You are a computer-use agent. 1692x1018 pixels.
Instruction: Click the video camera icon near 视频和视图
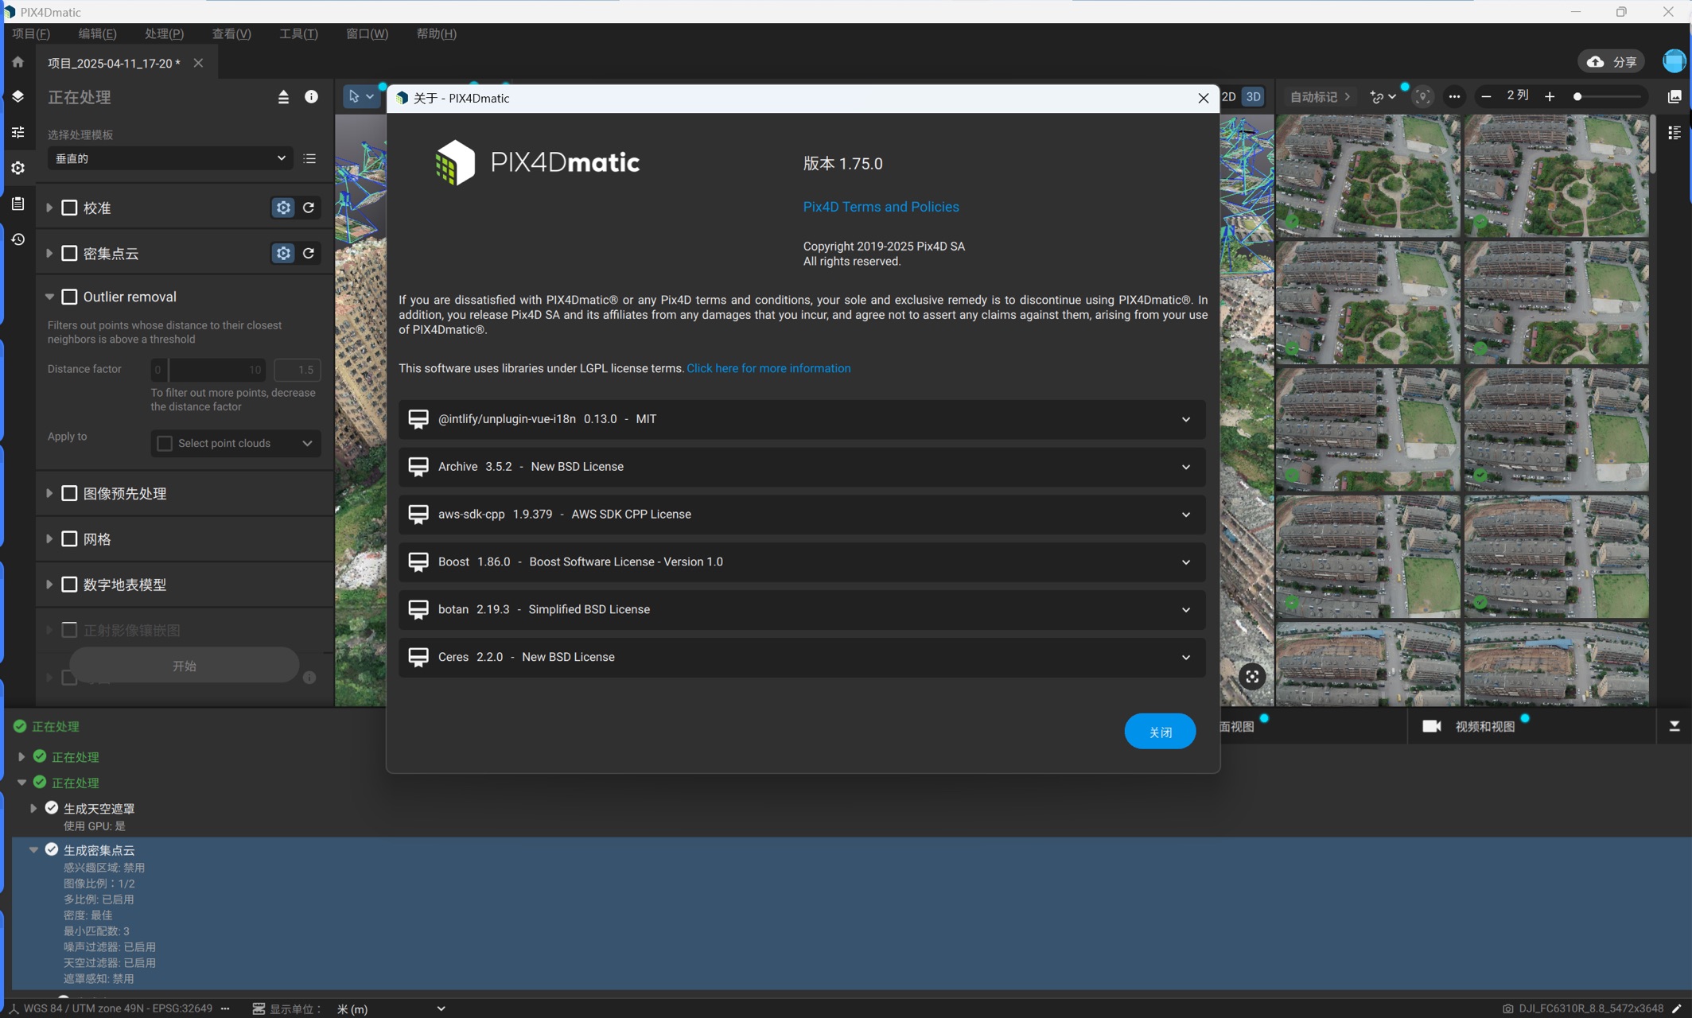point(1431,726)
